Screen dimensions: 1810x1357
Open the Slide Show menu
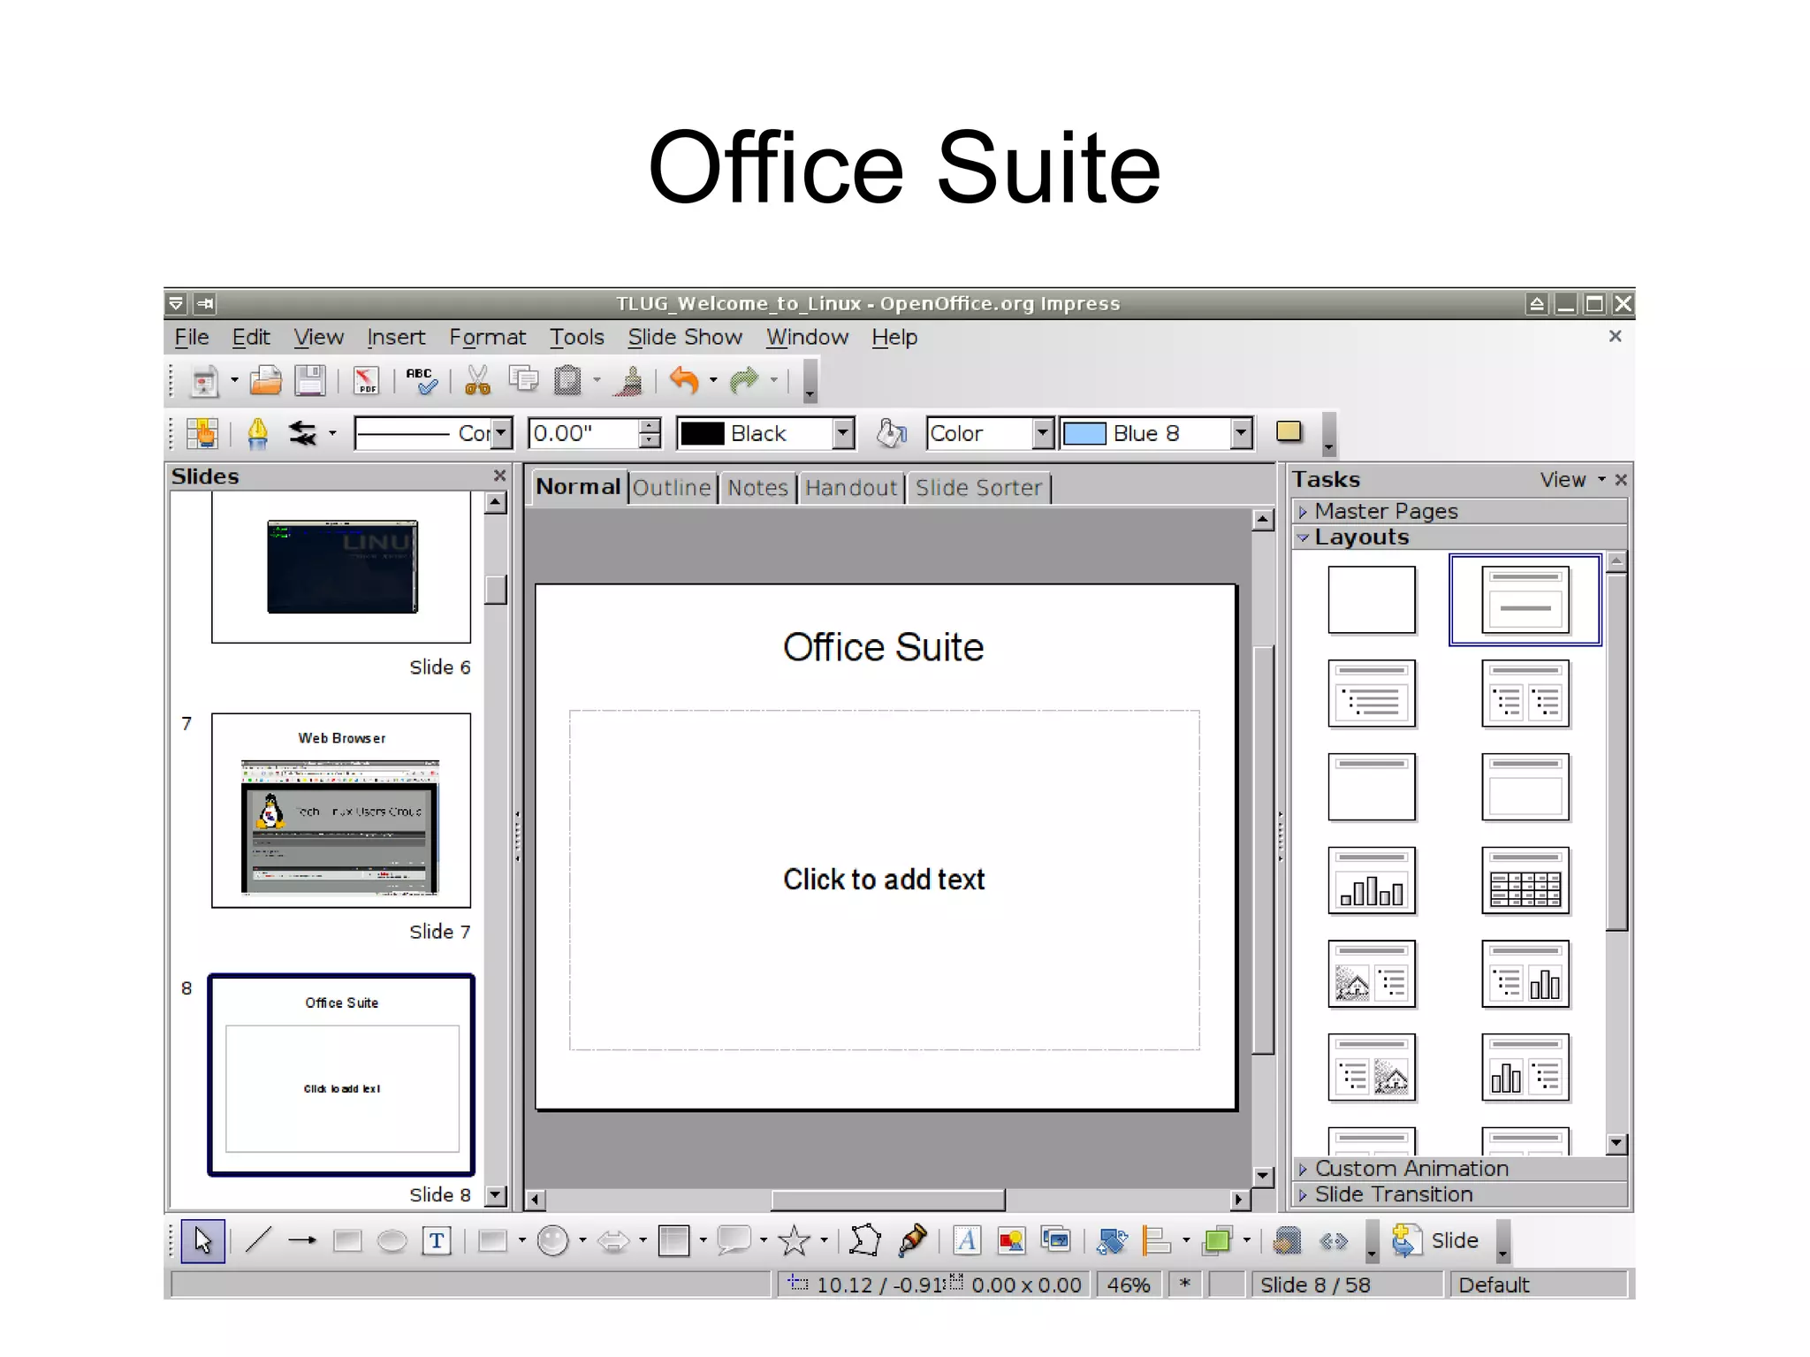[x=685, y=337]
